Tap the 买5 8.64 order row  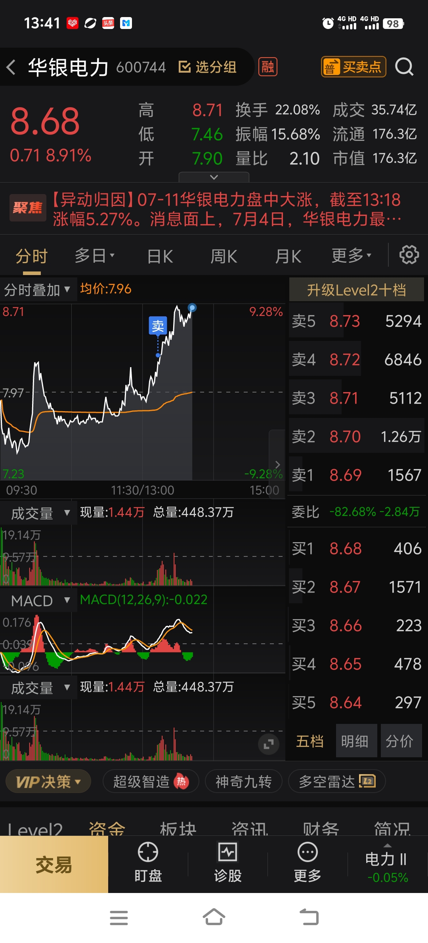click(357, 702)
